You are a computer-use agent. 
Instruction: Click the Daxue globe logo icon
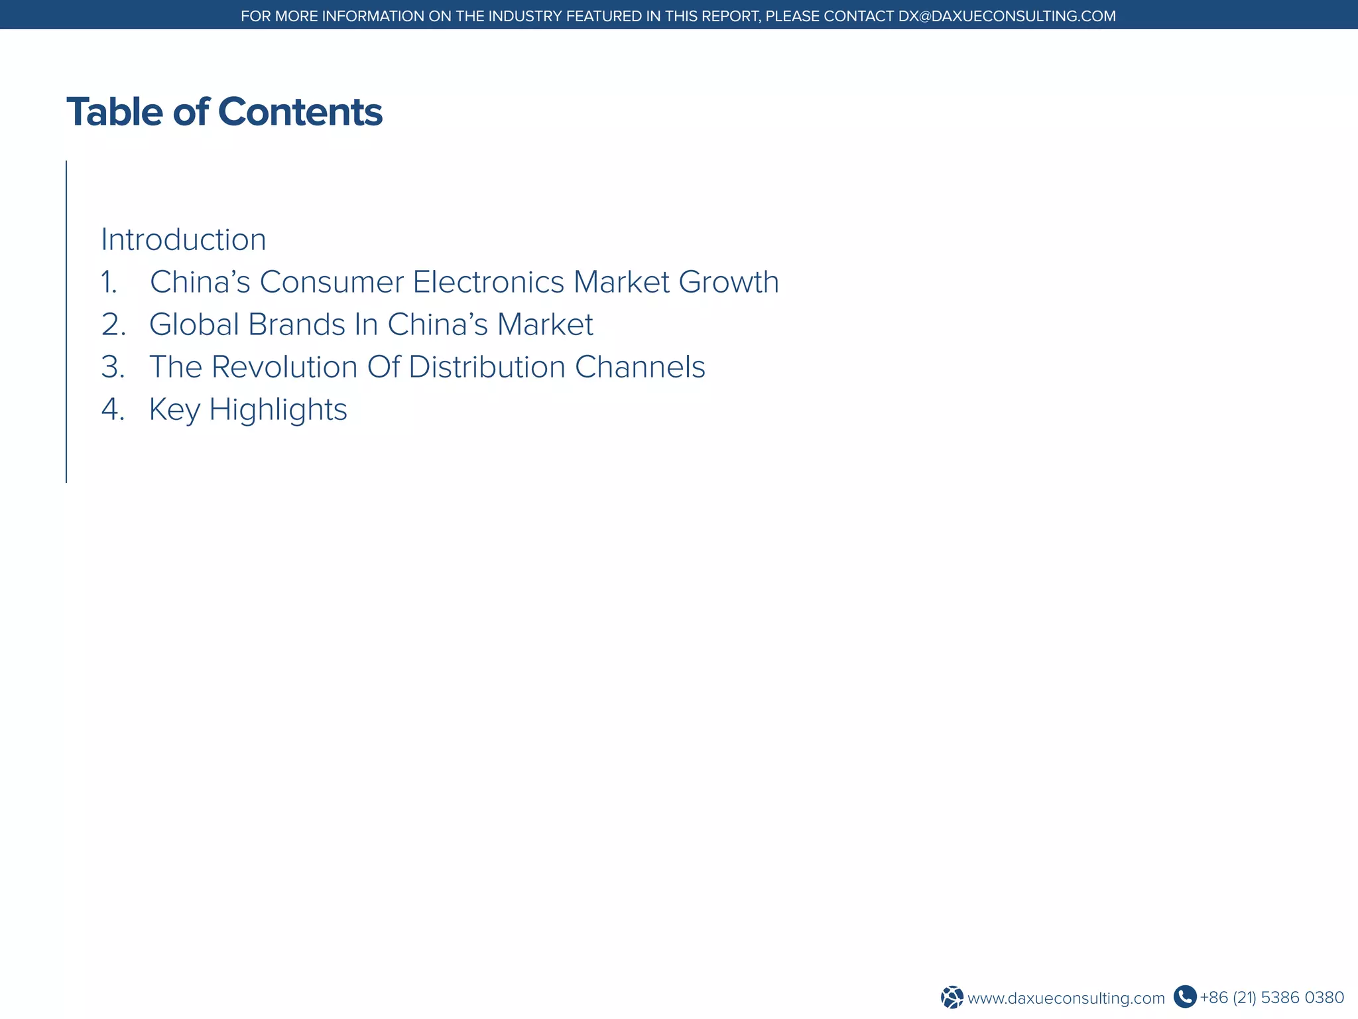[x=952, y=997]
